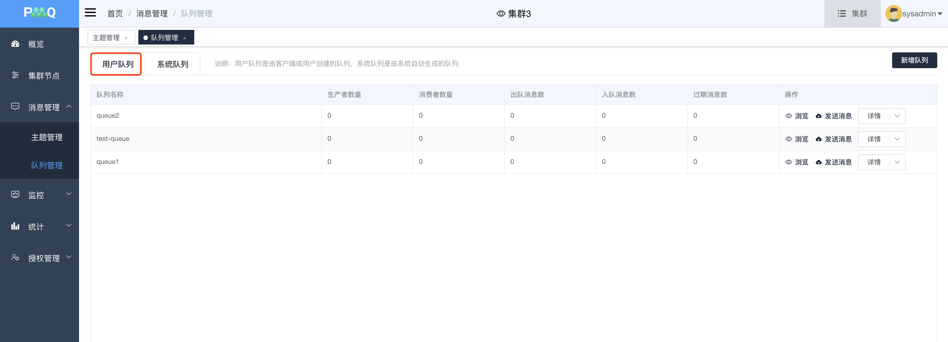Click the 统计 bar chart icon
The image size is (948, 342).
coord(15,226)
